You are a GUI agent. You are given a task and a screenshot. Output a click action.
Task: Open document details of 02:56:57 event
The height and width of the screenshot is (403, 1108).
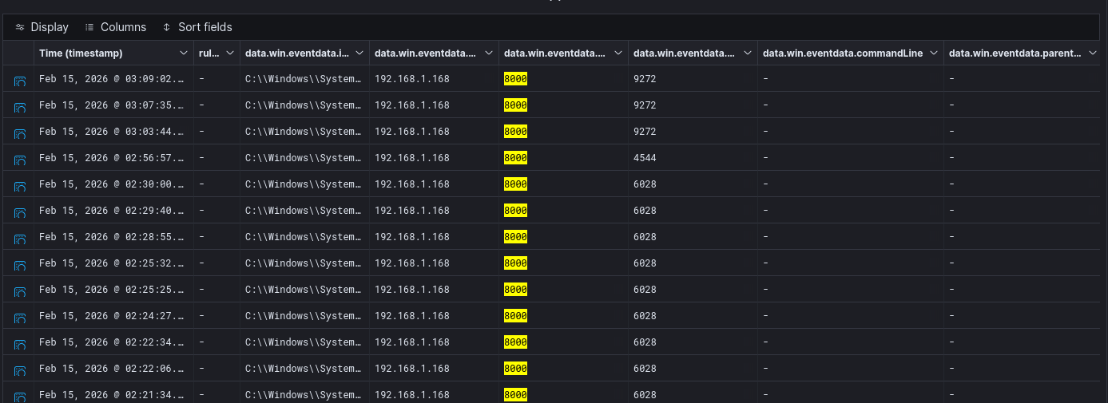[x=20, y=159]
